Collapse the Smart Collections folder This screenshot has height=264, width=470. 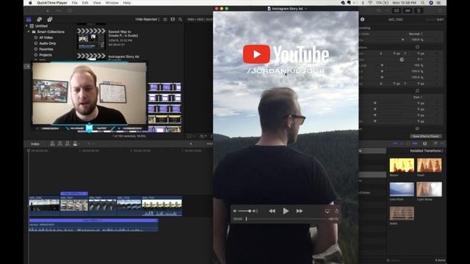29,32
